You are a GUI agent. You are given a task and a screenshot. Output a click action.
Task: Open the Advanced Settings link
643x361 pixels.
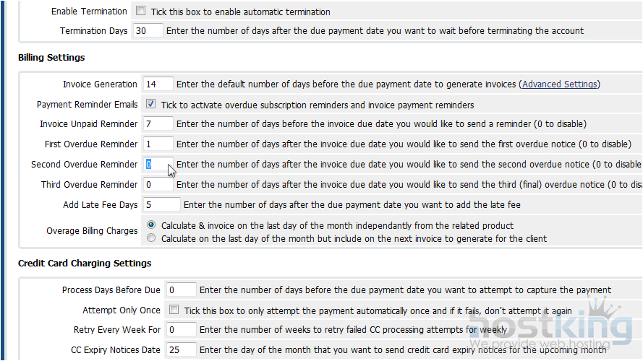pos(560,84)
